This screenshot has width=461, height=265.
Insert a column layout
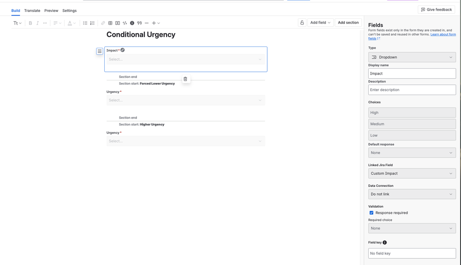pos(118,23)
